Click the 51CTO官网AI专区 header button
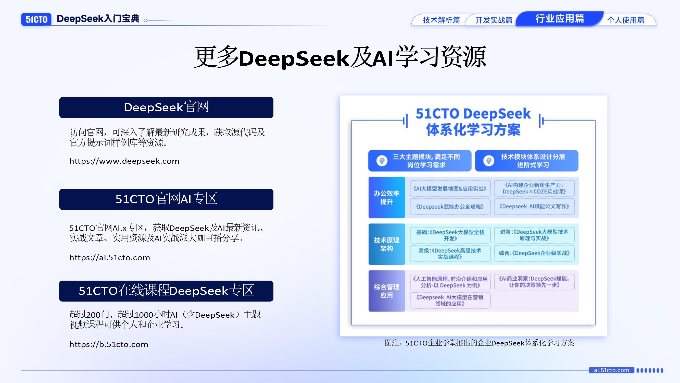 coord(166,199)
